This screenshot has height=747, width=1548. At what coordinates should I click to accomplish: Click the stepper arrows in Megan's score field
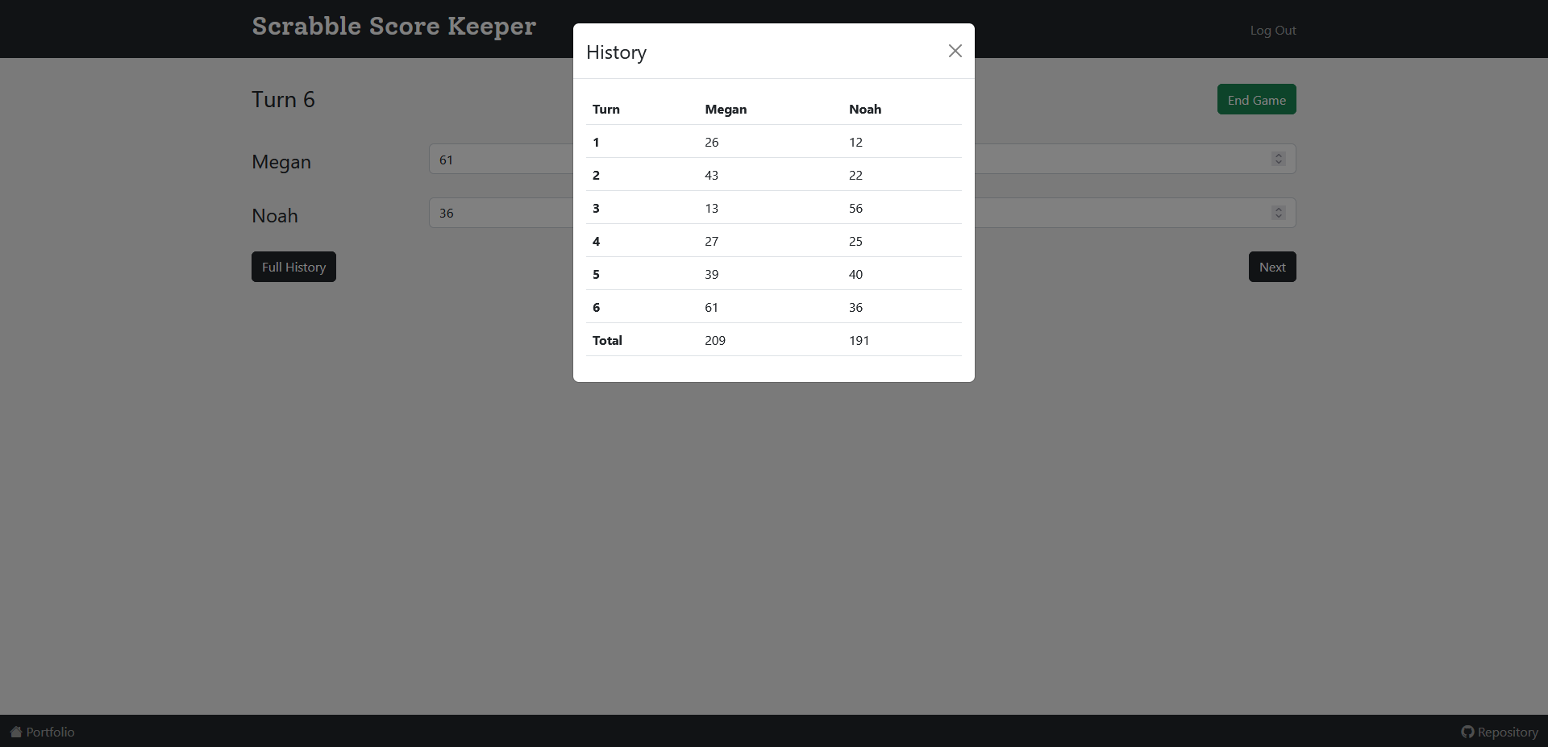coord(1278,159)
